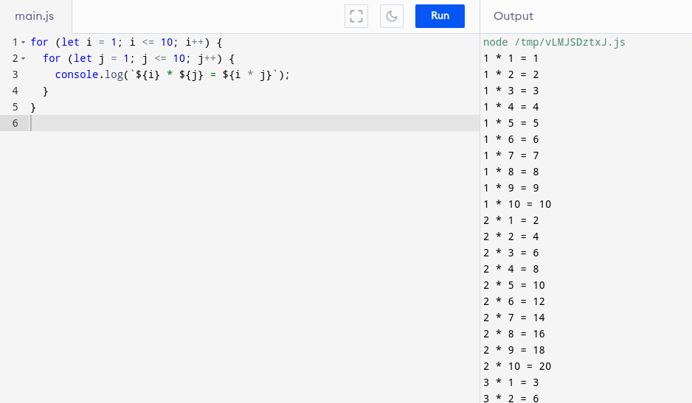Click the fullscreen expand icon
The width and height of the screenshot is (692, 403).
356,16
